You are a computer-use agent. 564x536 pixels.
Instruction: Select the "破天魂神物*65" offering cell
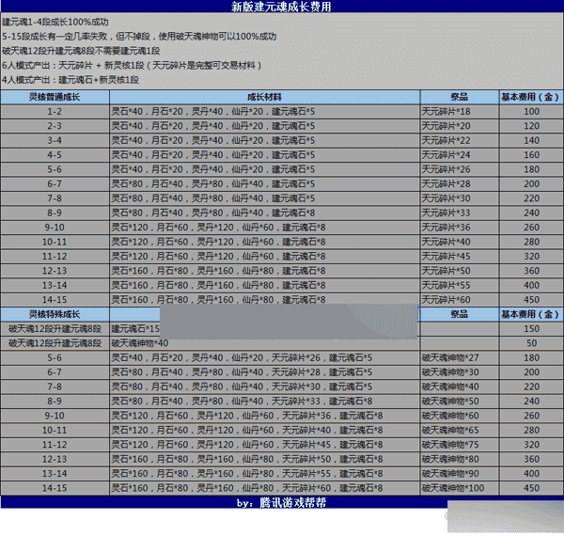[x=460, y=431]
